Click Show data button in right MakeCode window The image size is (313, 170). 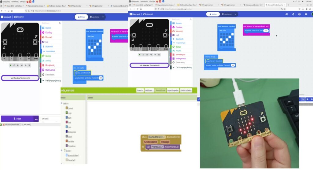click(149, 65)
